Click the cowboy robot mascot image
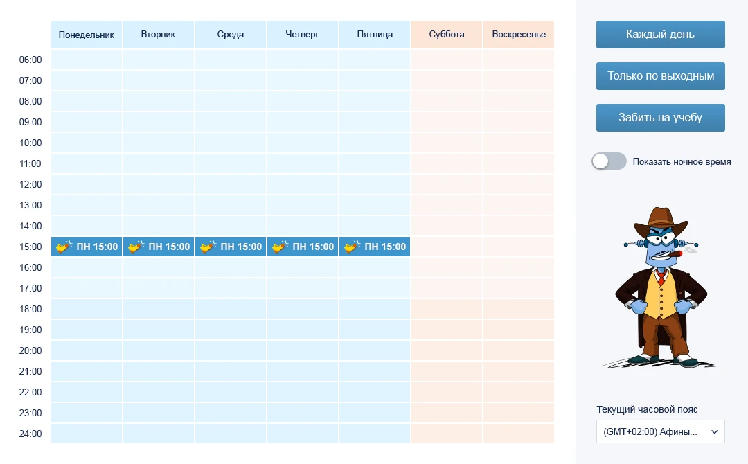Screen dimensions: 748x464 (x=661, y=287)
